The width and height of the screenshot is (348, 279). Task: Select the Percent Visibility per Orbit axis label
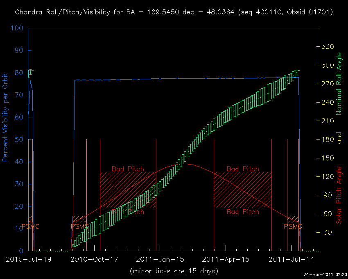pos(6,118)
